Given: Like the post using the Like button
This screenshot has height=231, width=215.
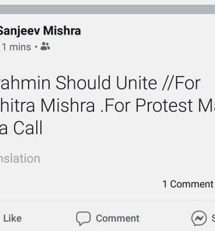Looking at the screenshot, I should tap(12, 218).
